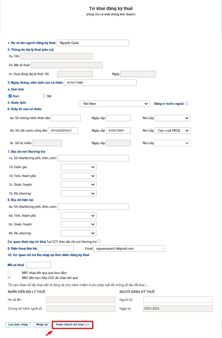Open the Quốc tịch Việt Nam dropdown

click(114, 104)
